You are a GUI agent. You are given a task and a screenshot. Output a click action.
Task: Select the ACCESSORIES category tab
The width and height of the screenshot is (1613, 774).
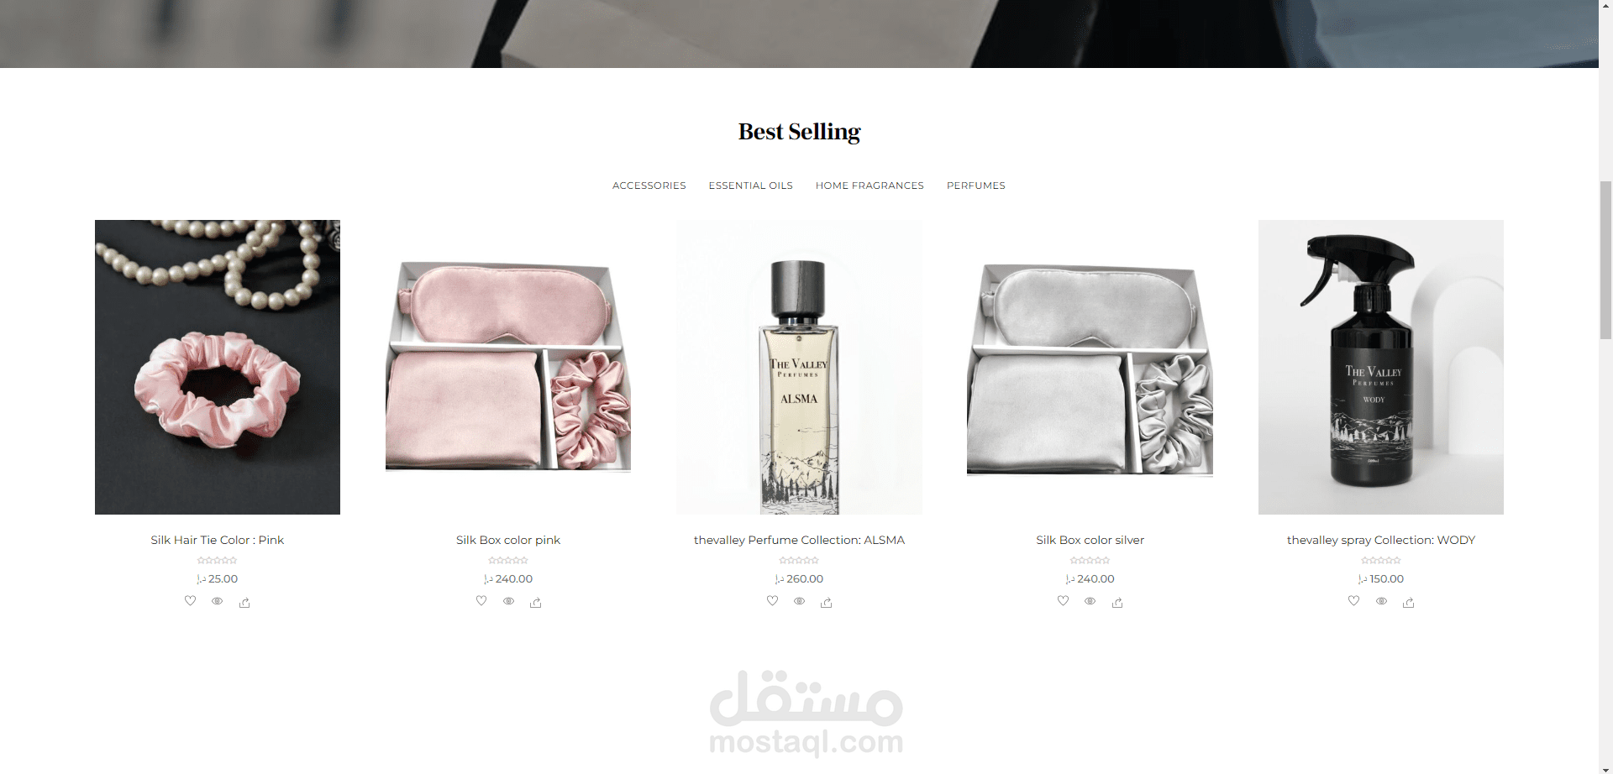(649, 186)
